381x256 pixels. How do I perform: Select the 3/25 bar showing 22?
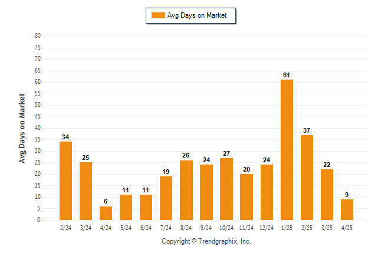point(327,195)
